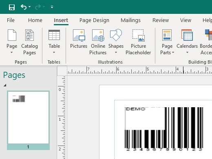212x159 pixels.
Task: Collapse the Pages navigation section triangle
Action: (5, 85)
